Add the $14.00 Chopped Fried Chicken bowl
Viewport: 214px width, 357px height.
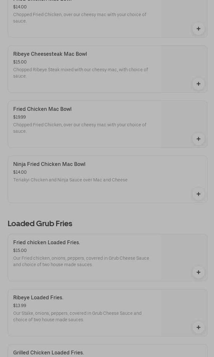[x=198, y=29]
